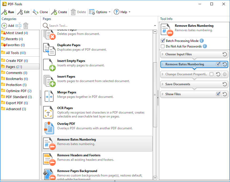Clone the selected tool
This screenshot has height=182, width=230.
pos(40,12)
